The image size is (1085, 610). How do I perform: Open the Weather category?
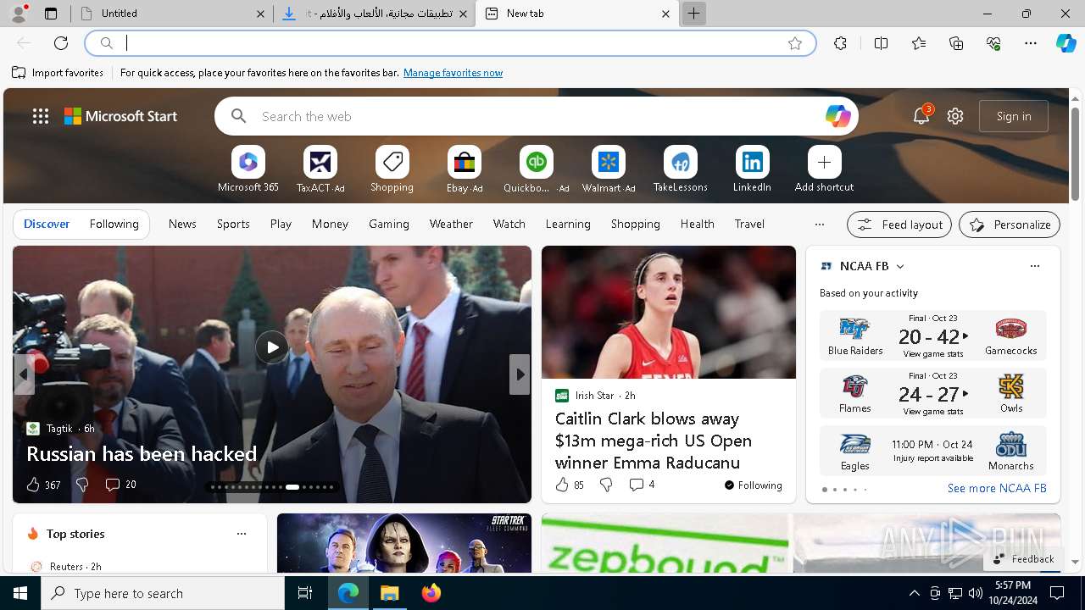(451, 224)
